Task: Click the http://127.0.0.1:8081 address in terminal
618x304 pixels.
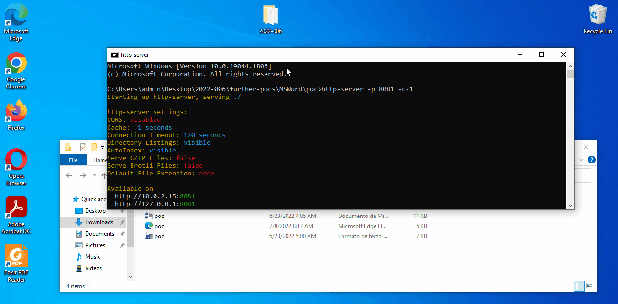Action: (x=155, y=204)
